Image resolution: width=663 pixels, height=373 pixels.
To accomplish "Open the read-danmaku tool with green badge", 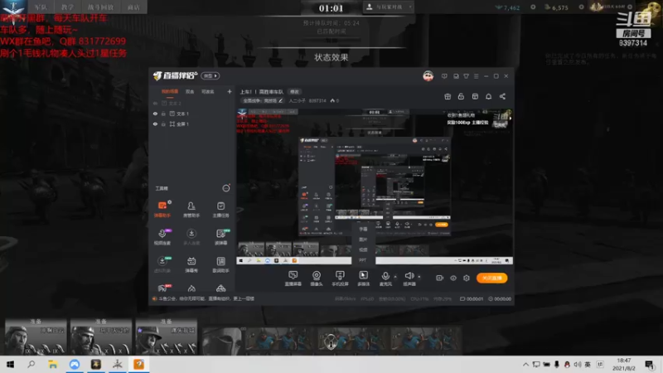I will point(220,237).
